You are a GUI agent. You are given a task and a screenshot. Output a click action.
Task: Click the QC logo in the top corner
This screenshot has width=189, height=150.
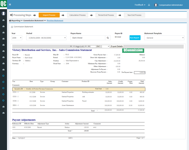tap(3, 4)
